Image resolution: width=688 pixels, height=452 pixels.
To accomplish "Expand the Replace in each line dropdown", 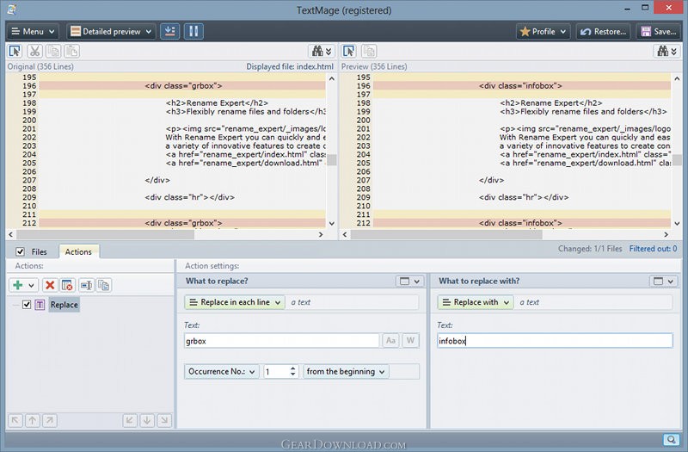I will click(x=234, y=302).
